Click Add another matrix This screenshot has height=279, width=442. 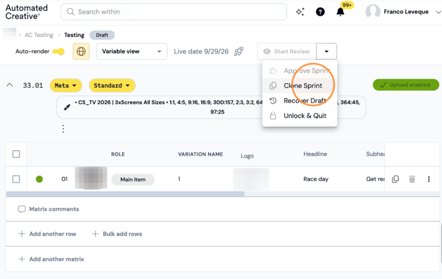[51, 259]
